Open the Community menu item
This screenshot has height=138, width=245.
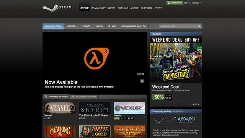tap(98, 8)
